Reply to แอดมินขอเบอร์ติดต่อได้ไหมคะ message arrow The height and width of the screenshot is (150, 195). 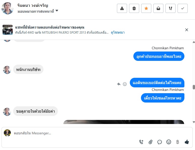[x=119, y=84]
